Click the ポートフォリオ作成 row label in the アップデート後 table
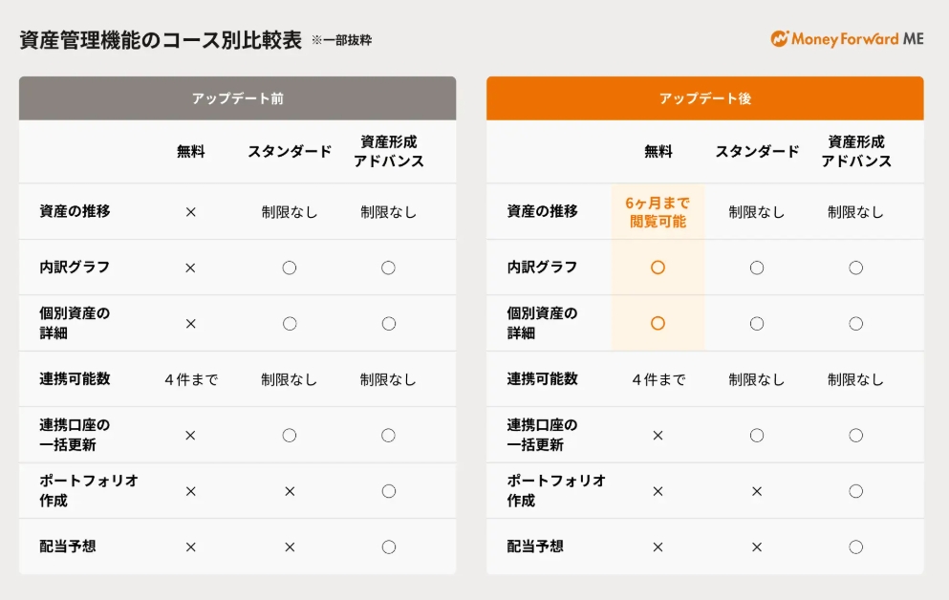This screenshot has width=949, height=600. coord(555,490)
